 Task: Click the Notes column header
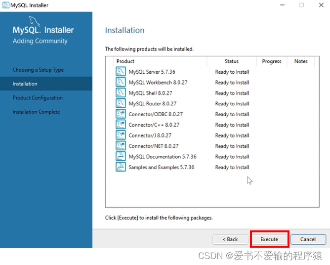[301, 61]
